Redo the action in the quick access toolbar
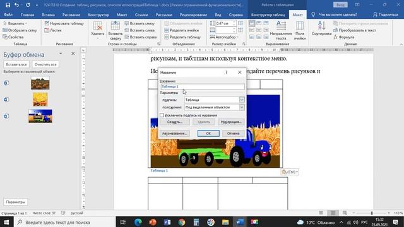This screenshot has width=404, height=227. pyautogui.click(x=28, y=5)
